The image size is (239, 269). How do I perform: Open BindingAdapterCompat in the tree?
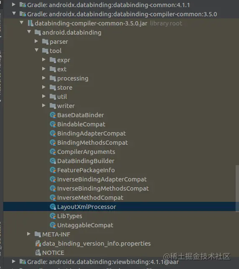point(92,133)
